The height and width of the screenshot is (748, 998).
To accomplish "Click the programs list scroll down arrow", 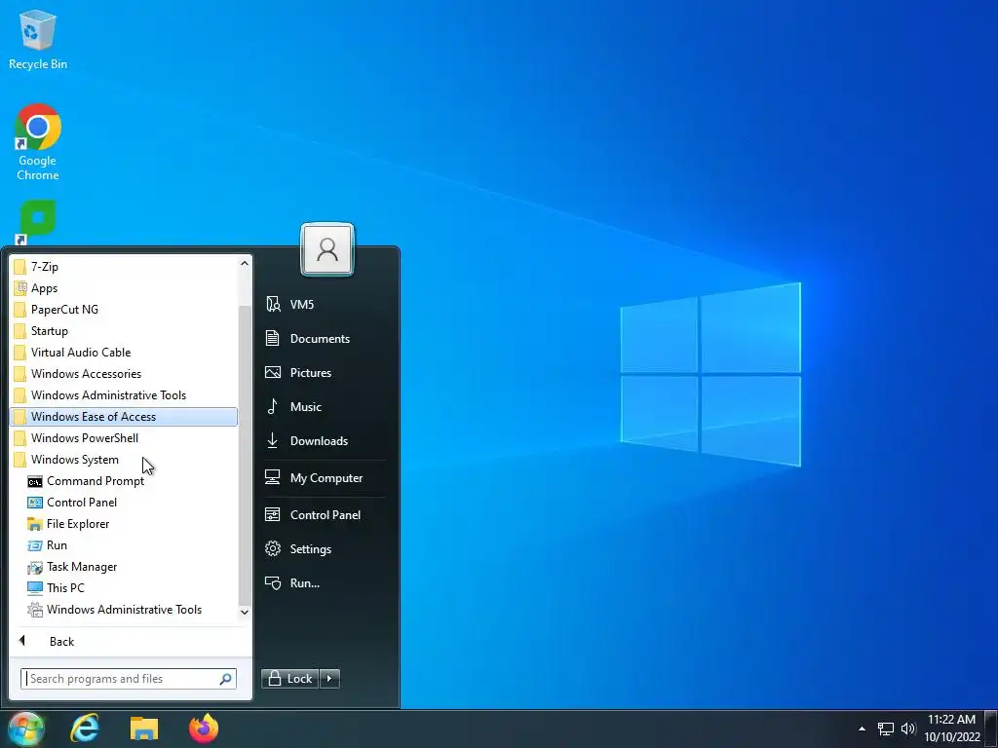I will (x=245, y=612).
